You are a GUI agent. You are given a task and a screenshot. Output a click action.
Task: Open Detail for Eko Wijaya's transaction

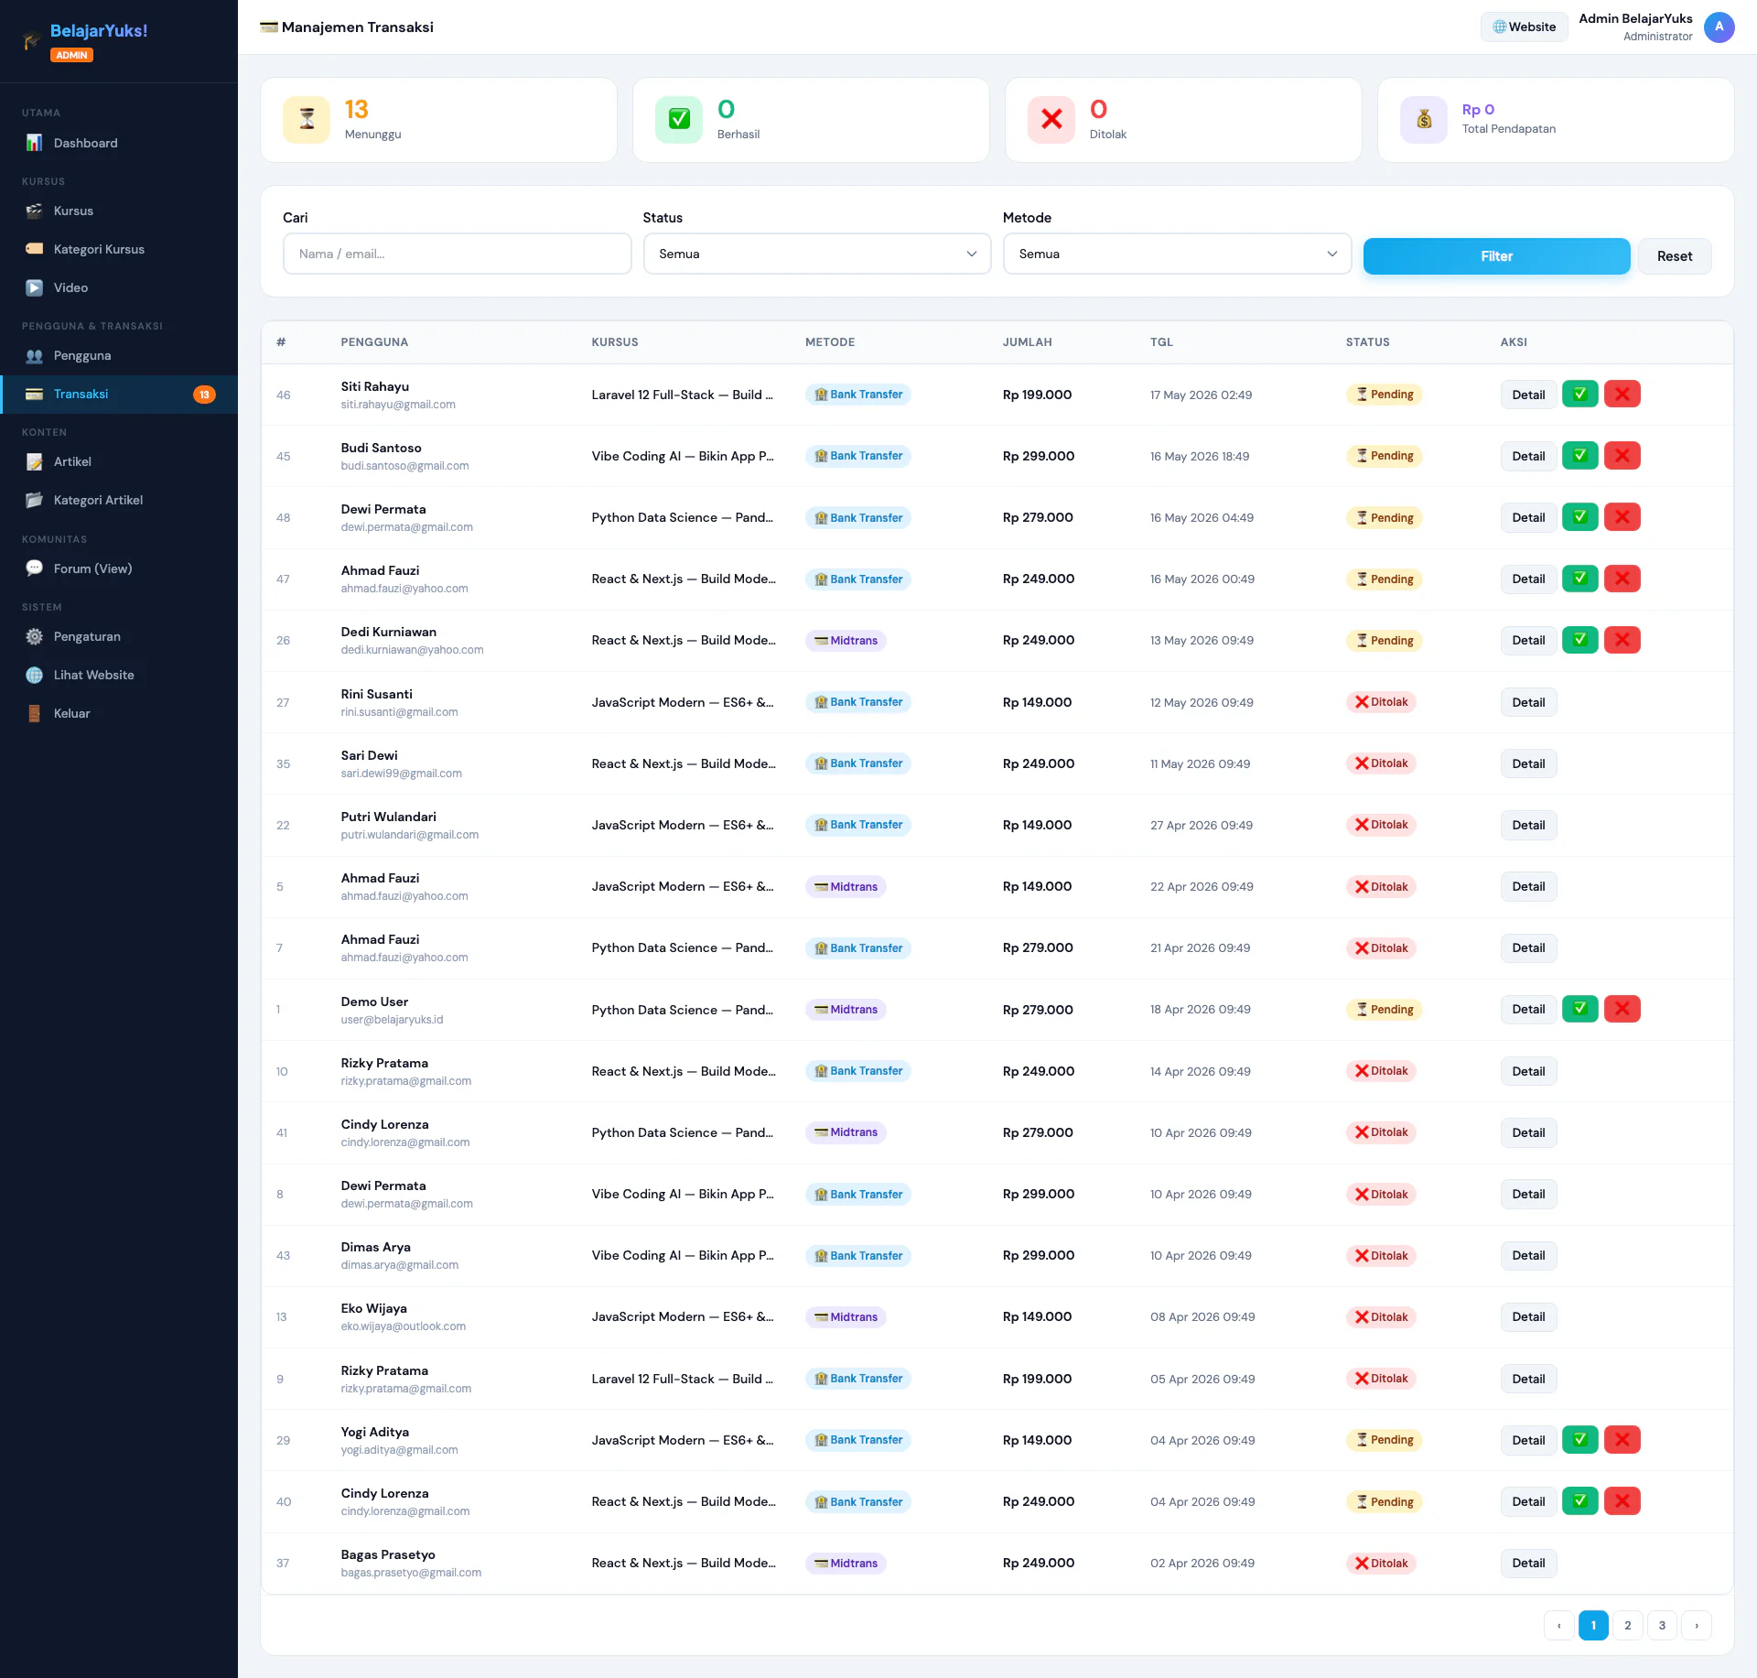tap(1528, 1316)
